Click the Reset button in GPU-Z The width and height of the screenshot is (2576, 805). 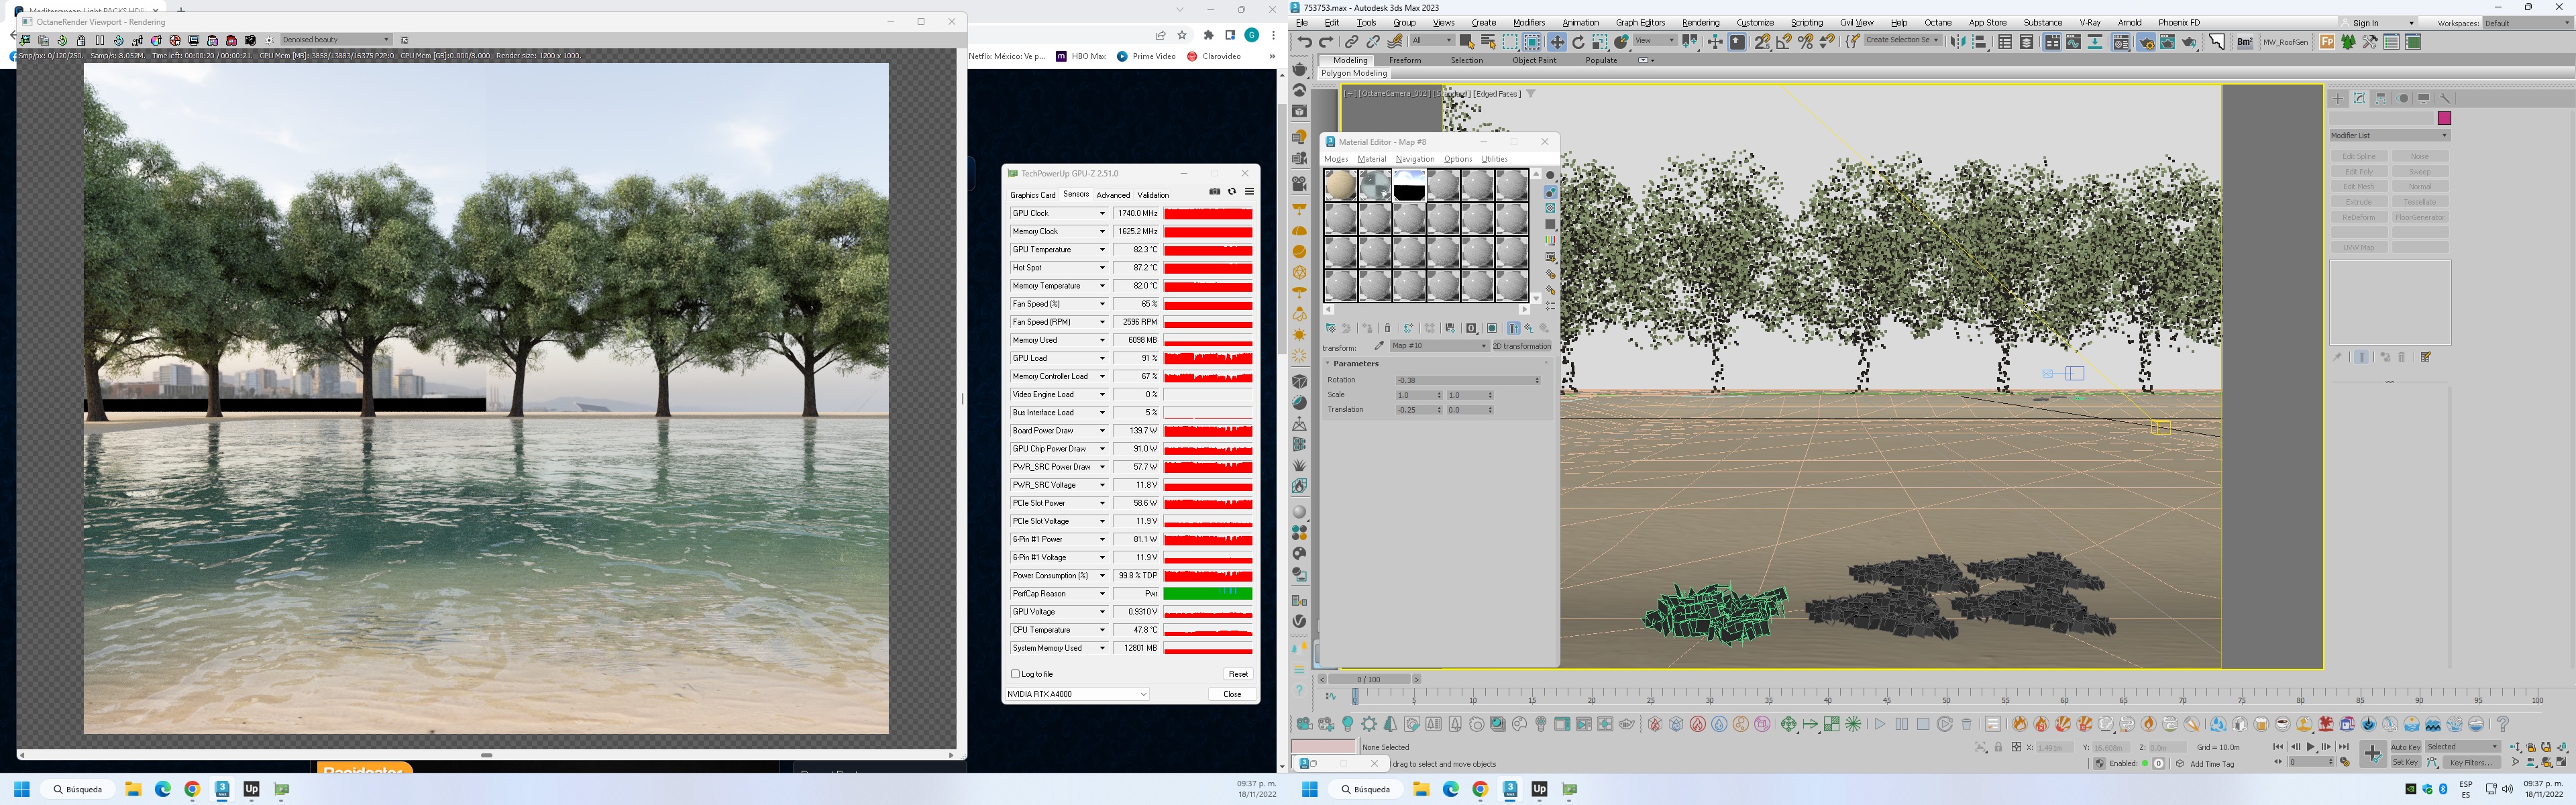[x=1237, y=674]
